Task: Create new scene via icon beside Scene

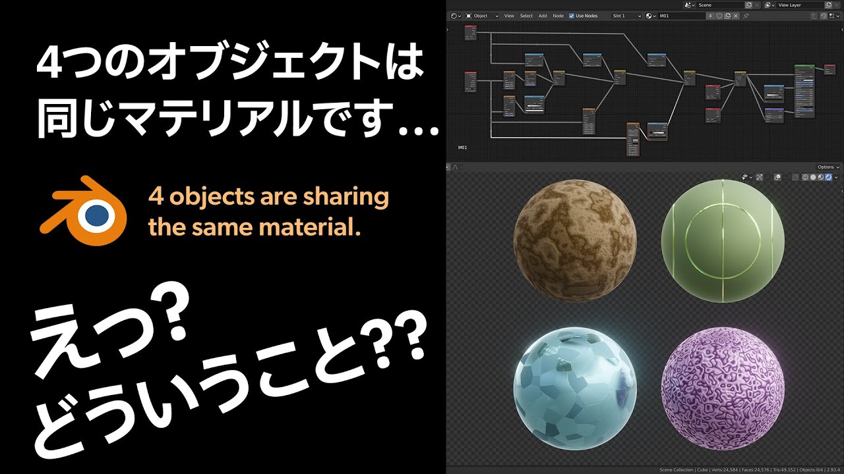Action: tap(748, 5)
